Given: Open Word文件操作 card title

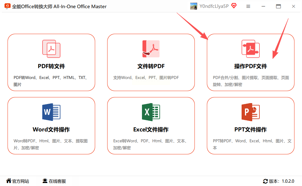Looking at the screenshot, I should (51, 129).
